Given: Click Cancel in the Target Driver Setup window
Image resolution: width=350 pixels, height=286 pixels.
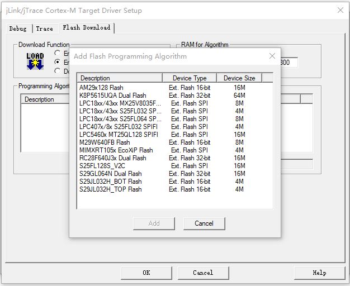Looking at the screenshot, I should (x=203, y=273).
